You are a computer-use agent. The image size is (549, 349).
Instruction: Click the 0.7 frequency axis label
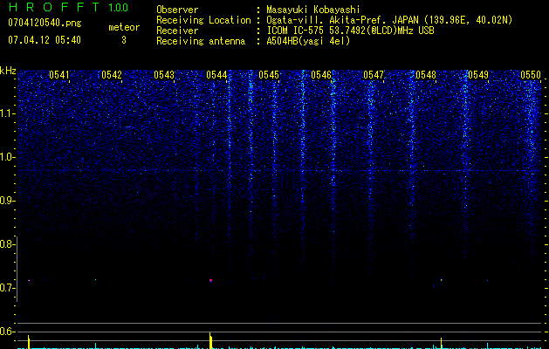(8, 288)
